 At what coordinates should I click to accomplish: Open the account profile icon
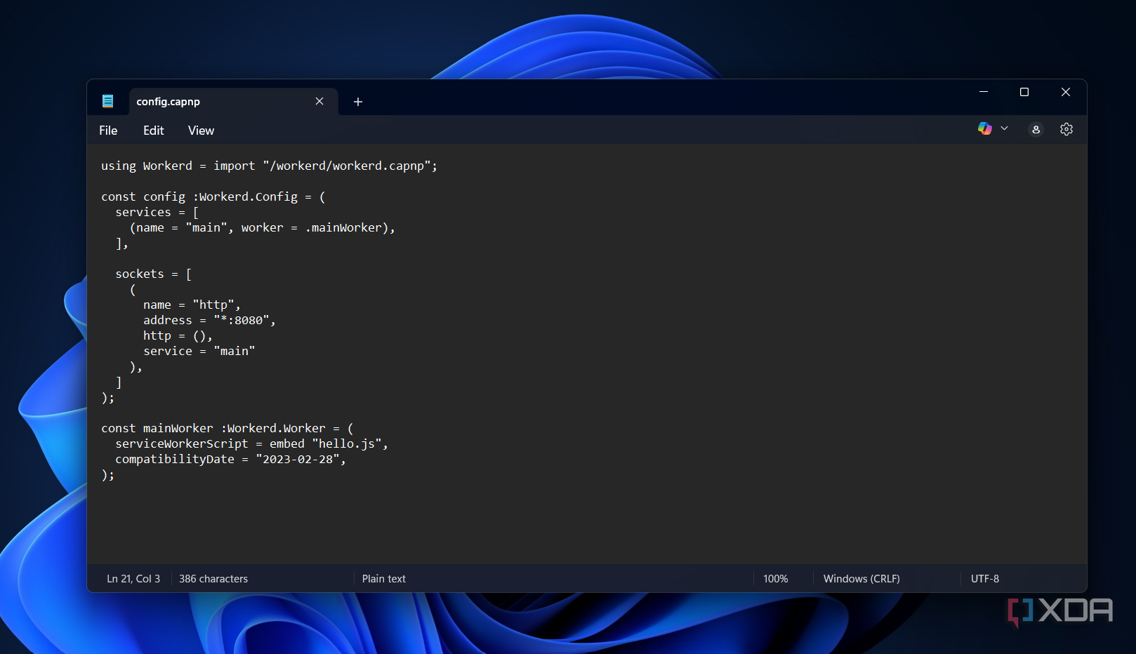tap(1036, 129)
